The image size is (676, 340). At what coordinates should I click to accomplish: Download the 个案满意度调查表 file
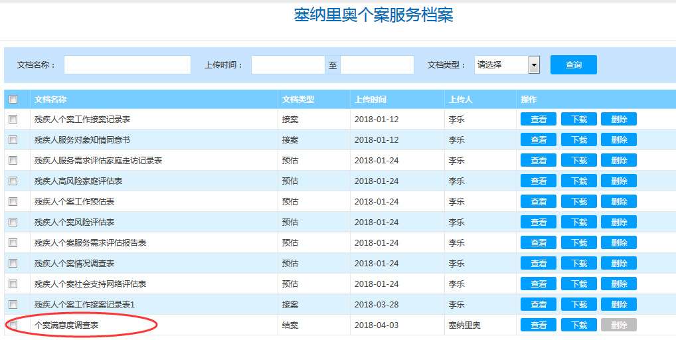click(579, 325)
